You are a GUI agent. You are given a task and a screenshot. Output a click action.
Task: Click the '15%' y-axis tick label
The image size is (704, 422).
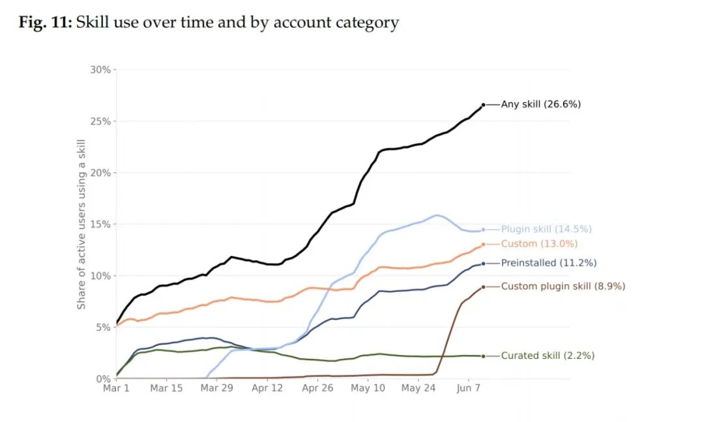pyautogui.click(x=100, y=224)
